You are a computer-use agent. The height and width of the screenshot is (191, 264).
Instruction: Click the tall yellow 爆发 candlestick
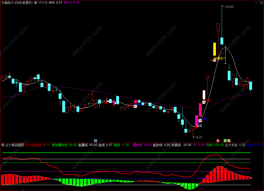[214, 49]
